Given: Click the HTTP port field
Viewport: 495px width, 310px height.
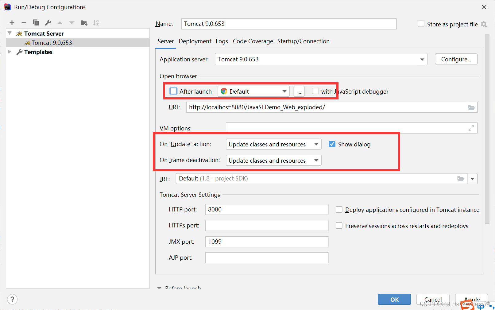Looking at the screenshot, I should tap(267, 210).
